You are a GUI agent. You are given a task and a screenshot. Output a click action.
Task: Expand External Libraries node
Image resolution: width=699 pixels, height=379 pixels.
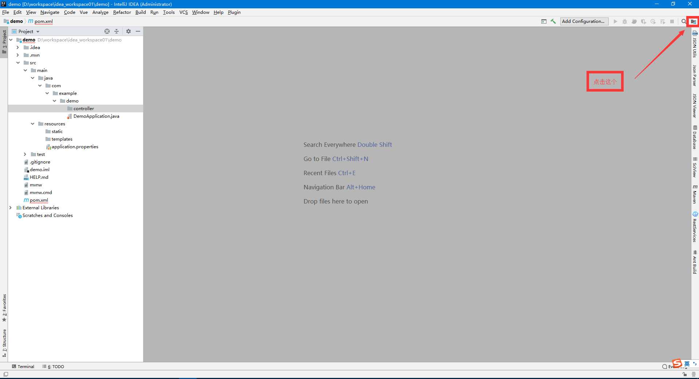point(10,208)
